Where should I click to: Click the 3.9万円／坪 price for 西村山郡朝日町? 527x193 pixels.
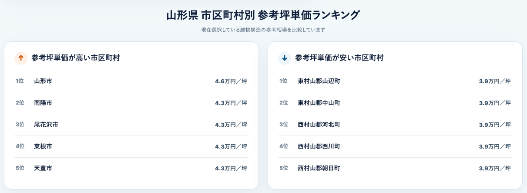495,168
